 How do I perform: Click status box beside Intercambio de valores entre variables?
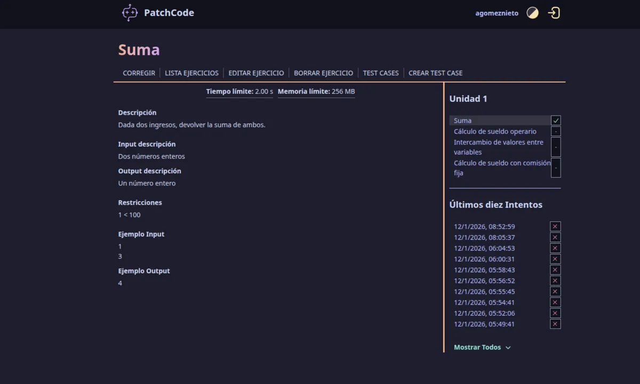pyautogui.click(x=556, y=147)
